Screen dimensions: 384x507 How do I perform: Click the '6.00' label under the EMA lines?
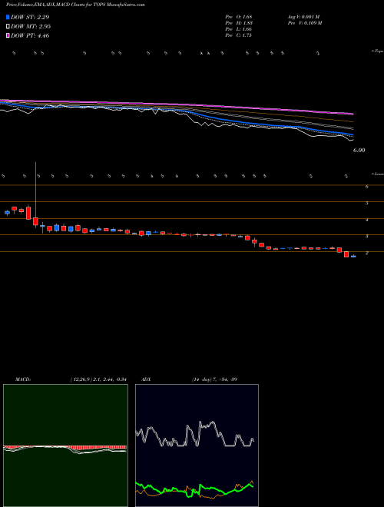point(359,150)
